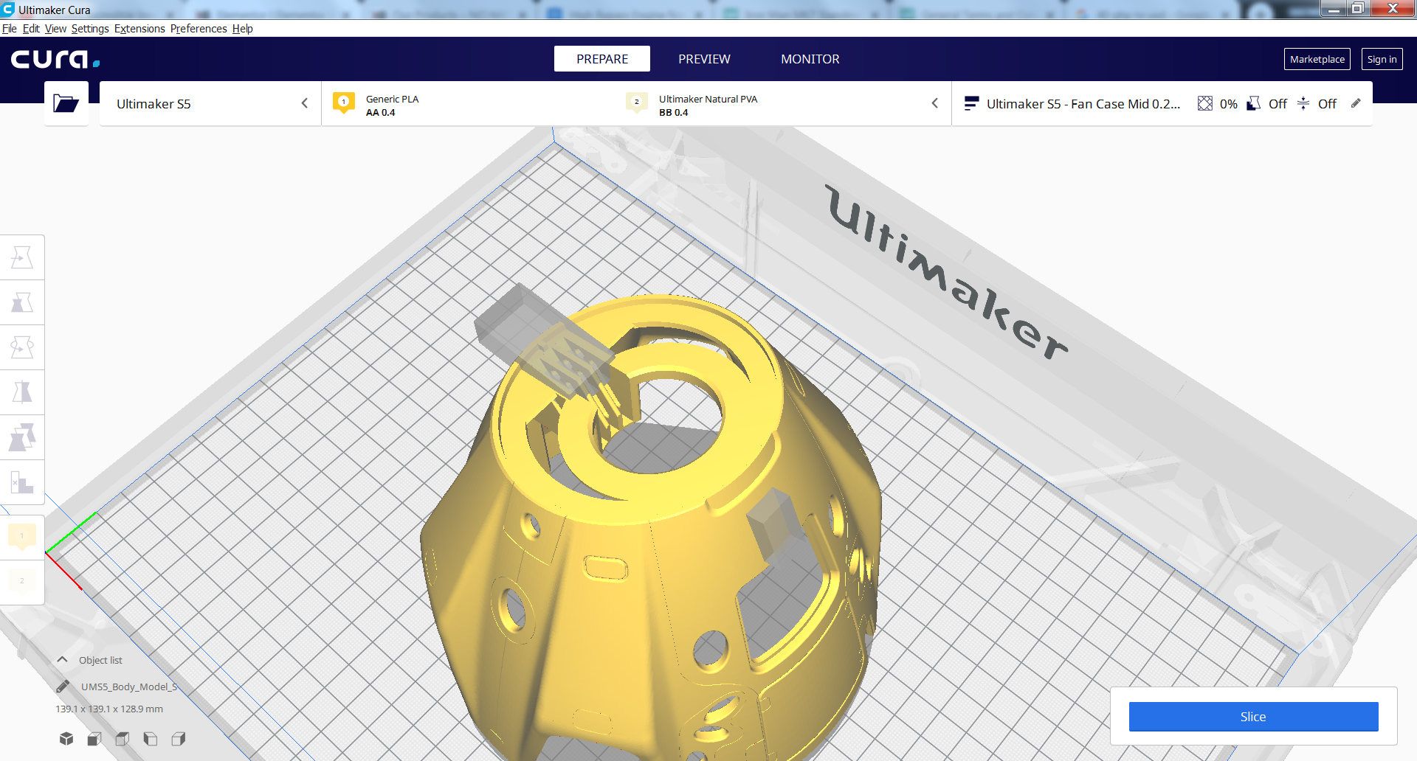Select the Mirror tool in left toolbar
Viewport: 1417px width, 761px height.
click(x=22, y=392)
